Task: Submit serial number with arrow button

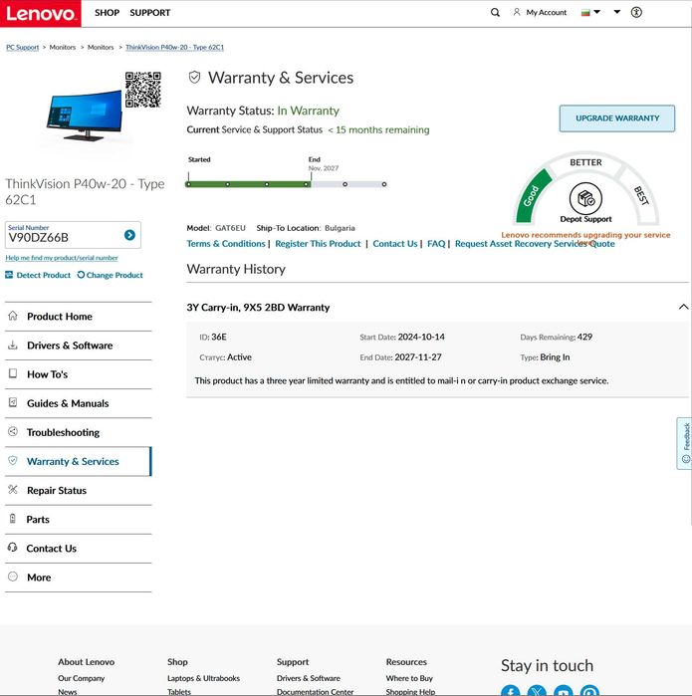Action: 129,235
